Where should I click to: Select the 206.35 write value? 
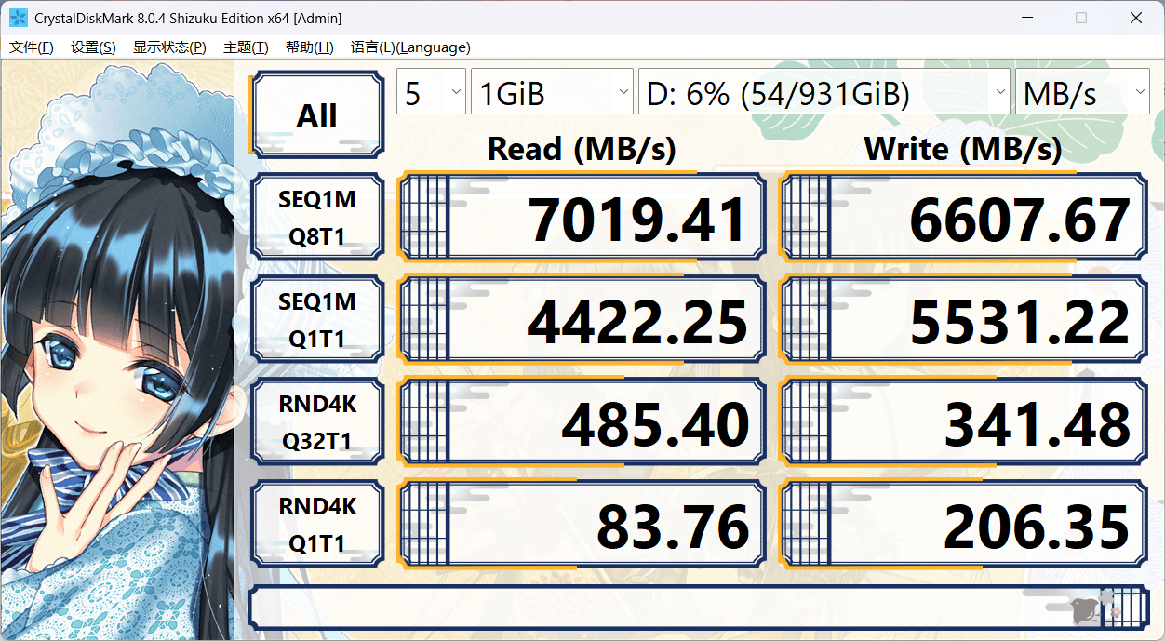coord(963,525)
